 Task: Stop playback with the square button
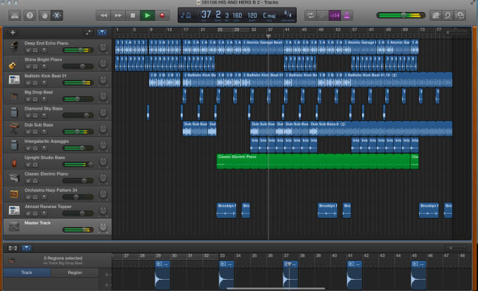point(133,15)
